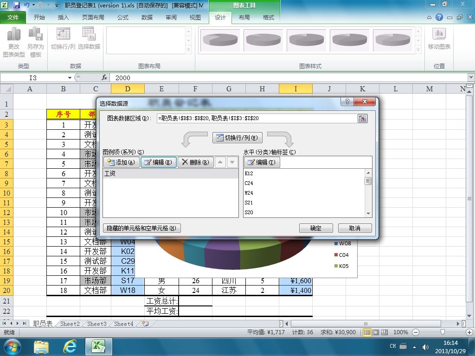The width and height of the screenshot is (475, 356).
Task: Select the 工资 series in the legend entries list
Action: pos(171,173)
